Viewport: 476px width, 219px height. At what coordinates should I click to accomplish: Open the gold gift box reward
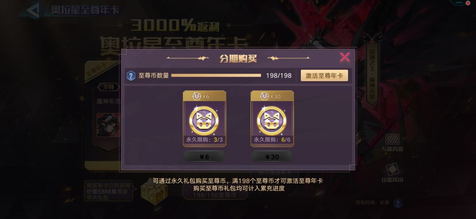[x=154, y=190]
